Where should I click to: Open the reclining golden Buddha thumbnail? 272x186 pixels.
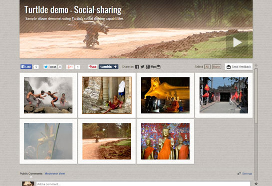pyautogui.click(x=165, y=95)
